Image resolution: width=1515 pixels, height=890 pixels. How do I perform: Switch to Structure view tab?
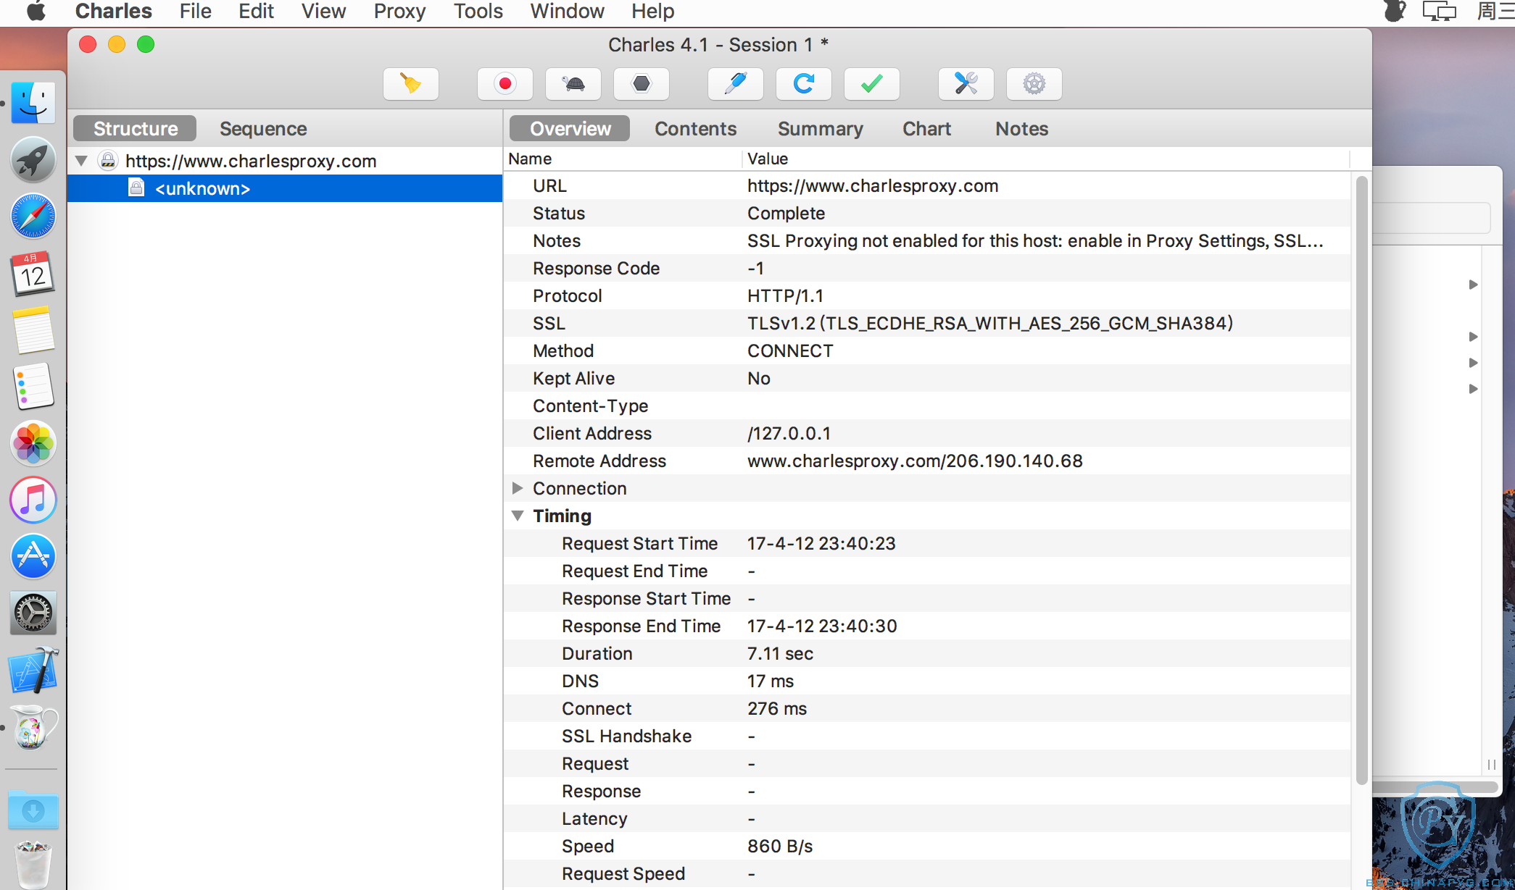pyautogui.click(x=135, y=128)
